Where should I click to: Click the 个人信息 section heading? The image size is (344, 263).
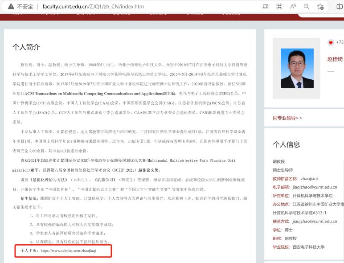[286, 144]
